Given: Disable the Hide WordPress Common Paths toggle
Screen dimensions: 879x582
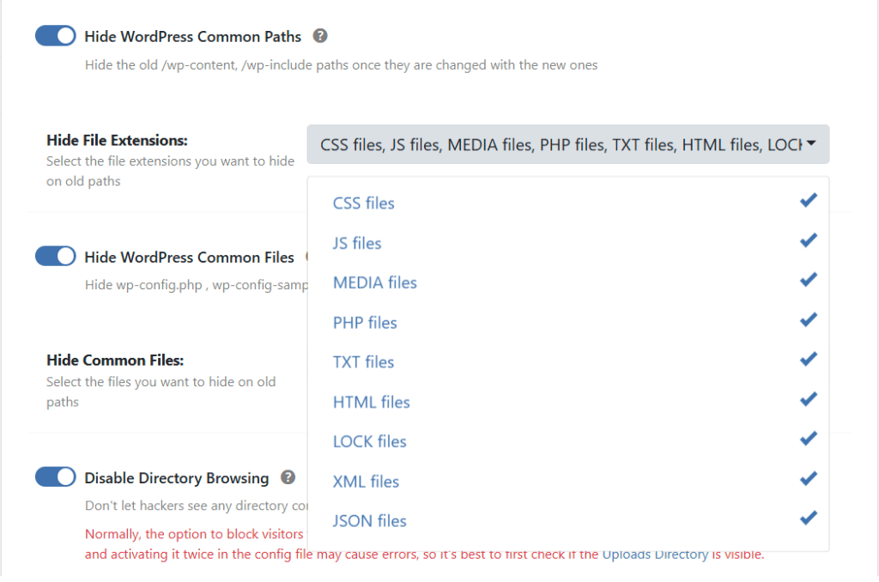Looking at the screenshot, I should 55,36.
